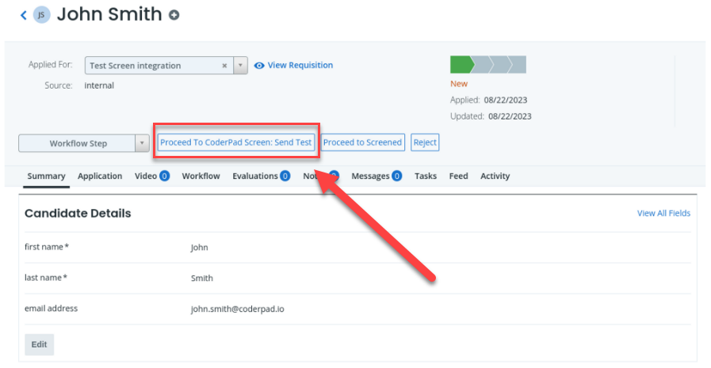The image size is (711, 368).
Task: Open the View Requisition link
Action: (x=293, y=65)
